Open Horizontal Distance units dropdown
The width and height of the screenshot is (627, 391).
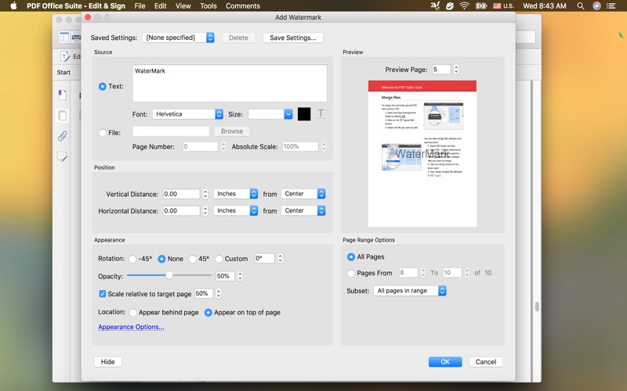236,210
